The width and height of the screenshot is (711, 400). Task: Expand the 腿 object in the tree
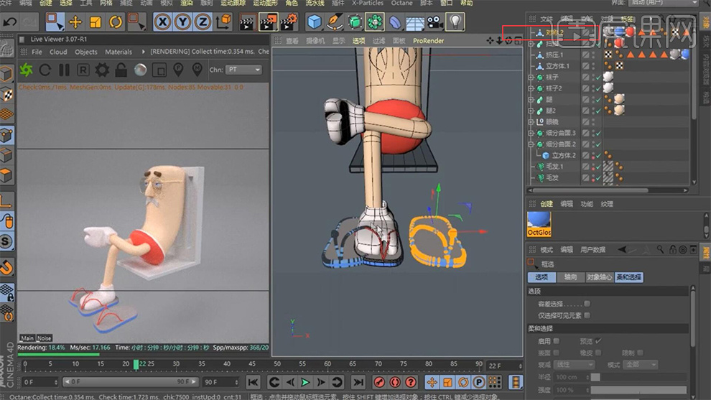(531, 99)
